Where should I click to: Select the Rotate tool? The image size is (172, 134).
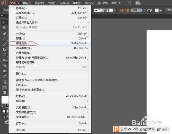tap(4, 55)
